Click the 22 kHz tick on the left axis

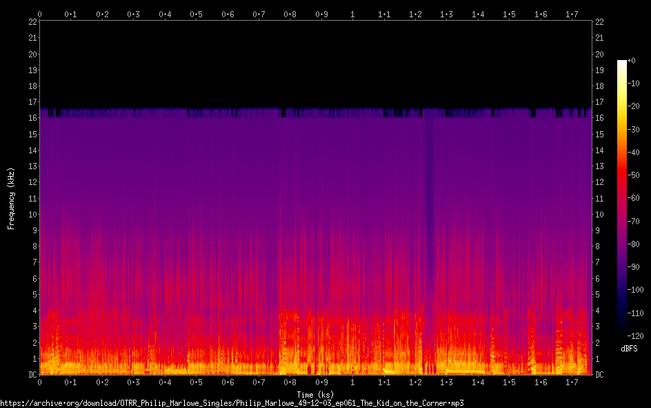click(32, 22)
